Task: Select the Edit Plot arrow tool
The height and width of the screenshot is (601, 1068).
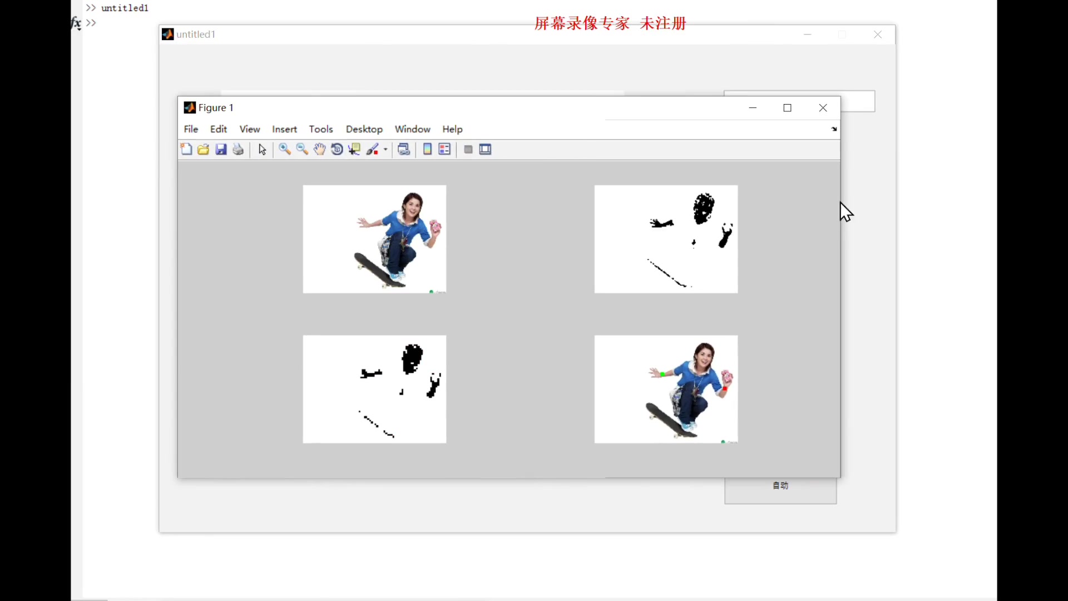Action: tap(263, 149)
